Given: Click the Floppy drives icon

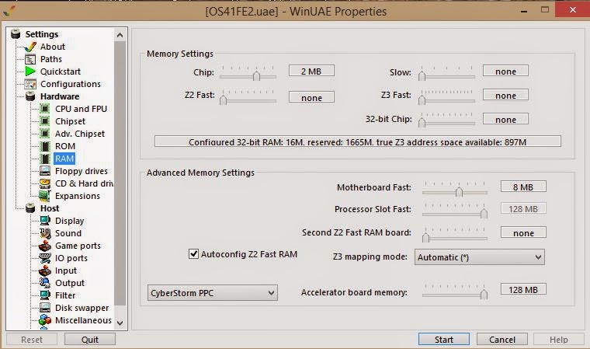Looking at the screenshot, I should coord(45,171).
